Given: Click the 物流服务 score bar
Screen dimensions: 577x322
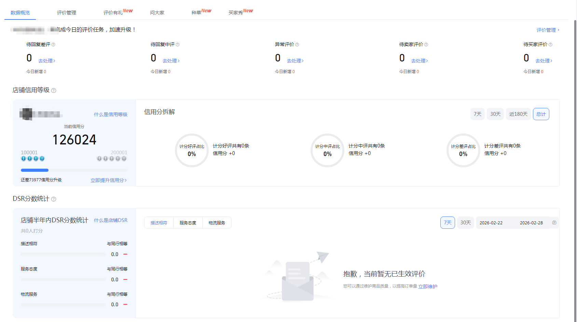Looking at the screenshot, I should [63, 305].
